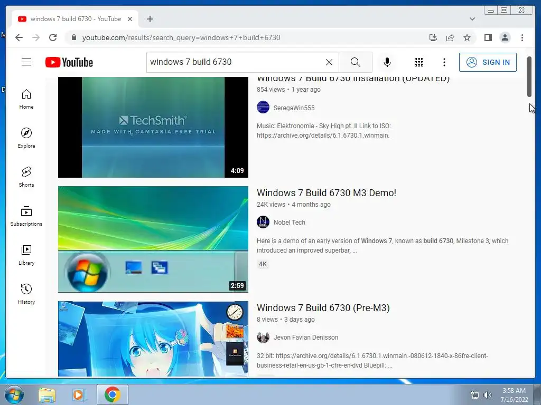Go back in Chrome

[x=19, y=37]
